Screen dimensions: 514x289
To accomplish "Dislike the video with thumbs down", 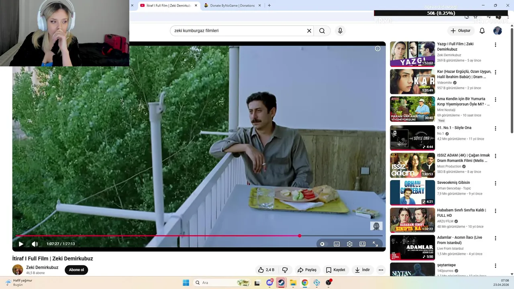I will tap(285, 270).
